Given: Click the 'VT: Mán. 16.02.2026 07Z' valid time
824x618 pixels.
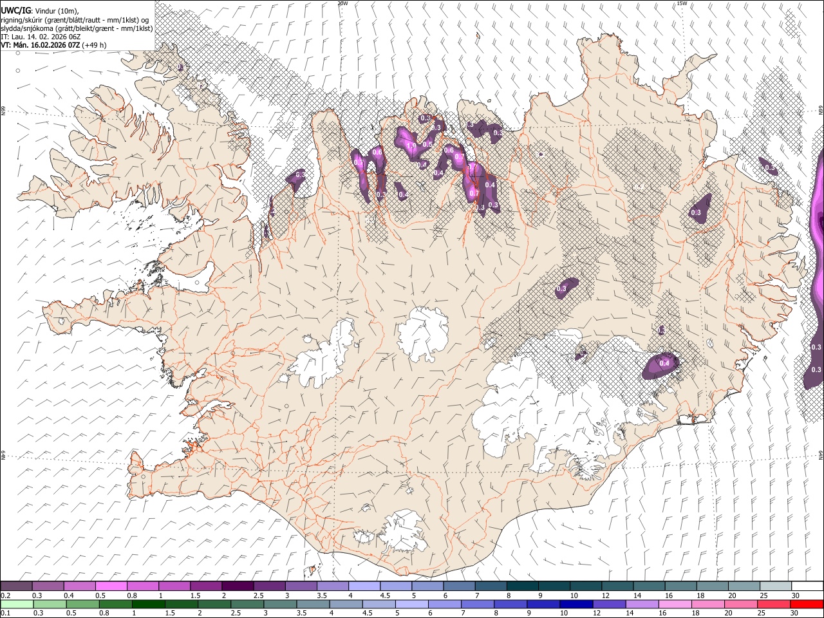Looking at the screenshot, I should [40, 45].
